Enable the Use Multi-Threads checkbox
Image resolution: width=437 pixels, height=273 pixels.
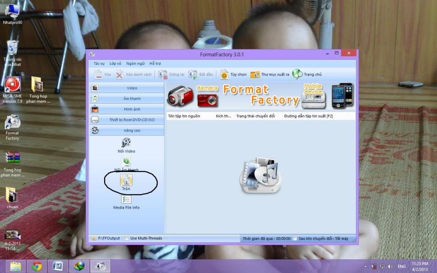(126, 238)
